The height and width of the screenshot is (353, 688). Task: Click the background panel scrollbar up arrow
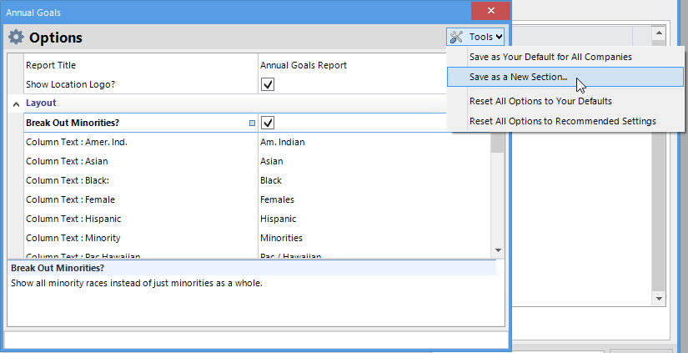coord(658,33)
